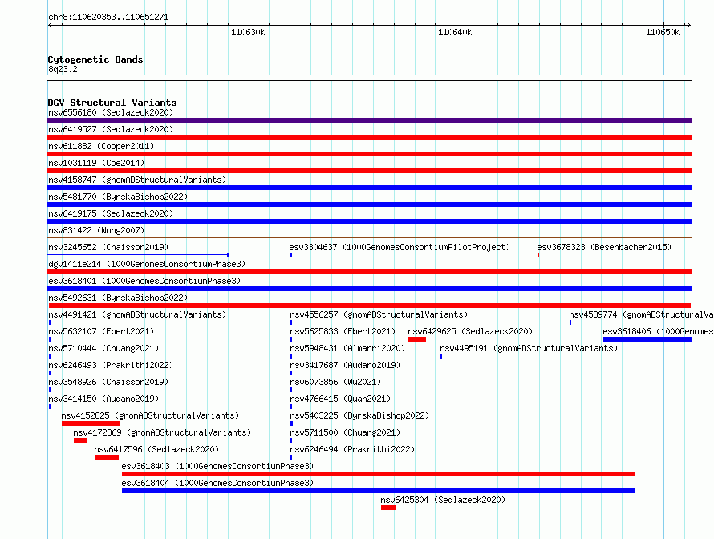
Task: Click nsv4539774 variant label
Action: [x=641, y=314]
